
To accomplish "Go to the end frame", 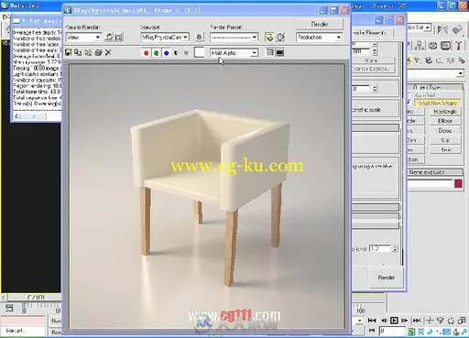I will tap(416, 321).
